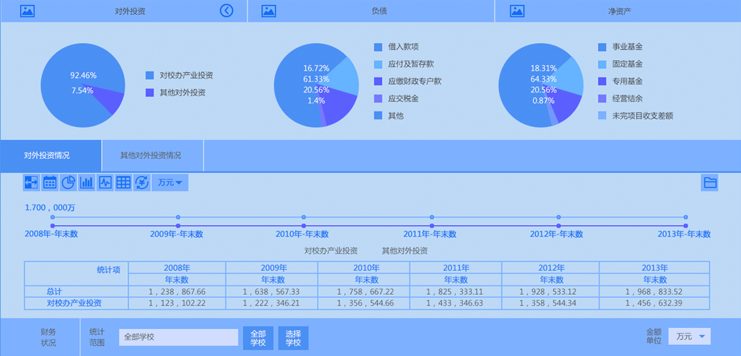Expand the 金额单位 万元 dropdown

[689, 337]
